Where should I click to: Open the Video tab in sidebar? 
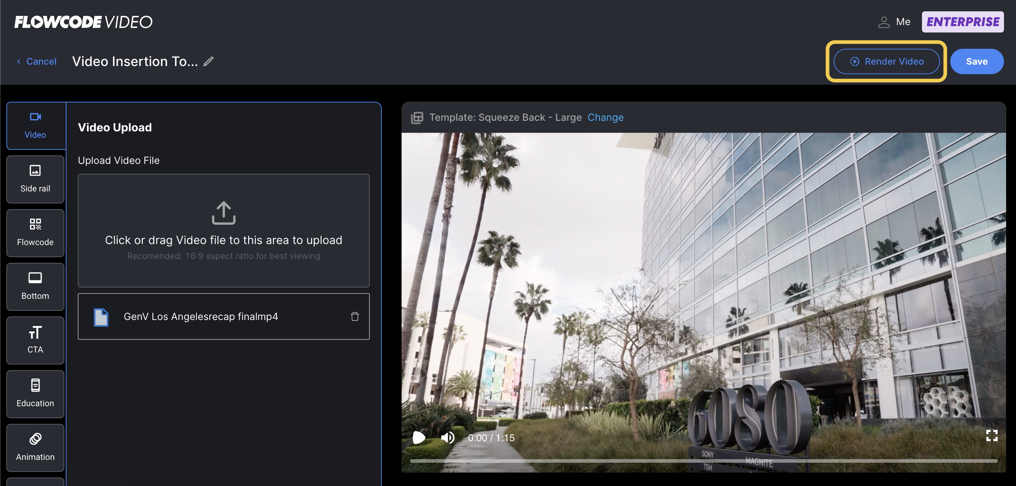35,126
